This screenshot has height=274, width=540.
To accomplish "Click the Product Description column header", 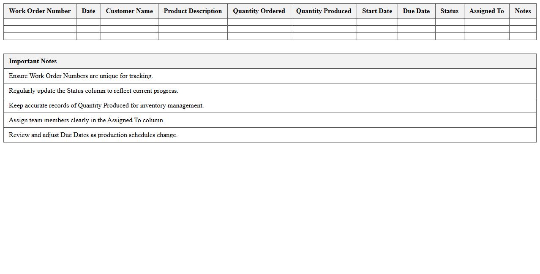I will (x=192, y=11).
